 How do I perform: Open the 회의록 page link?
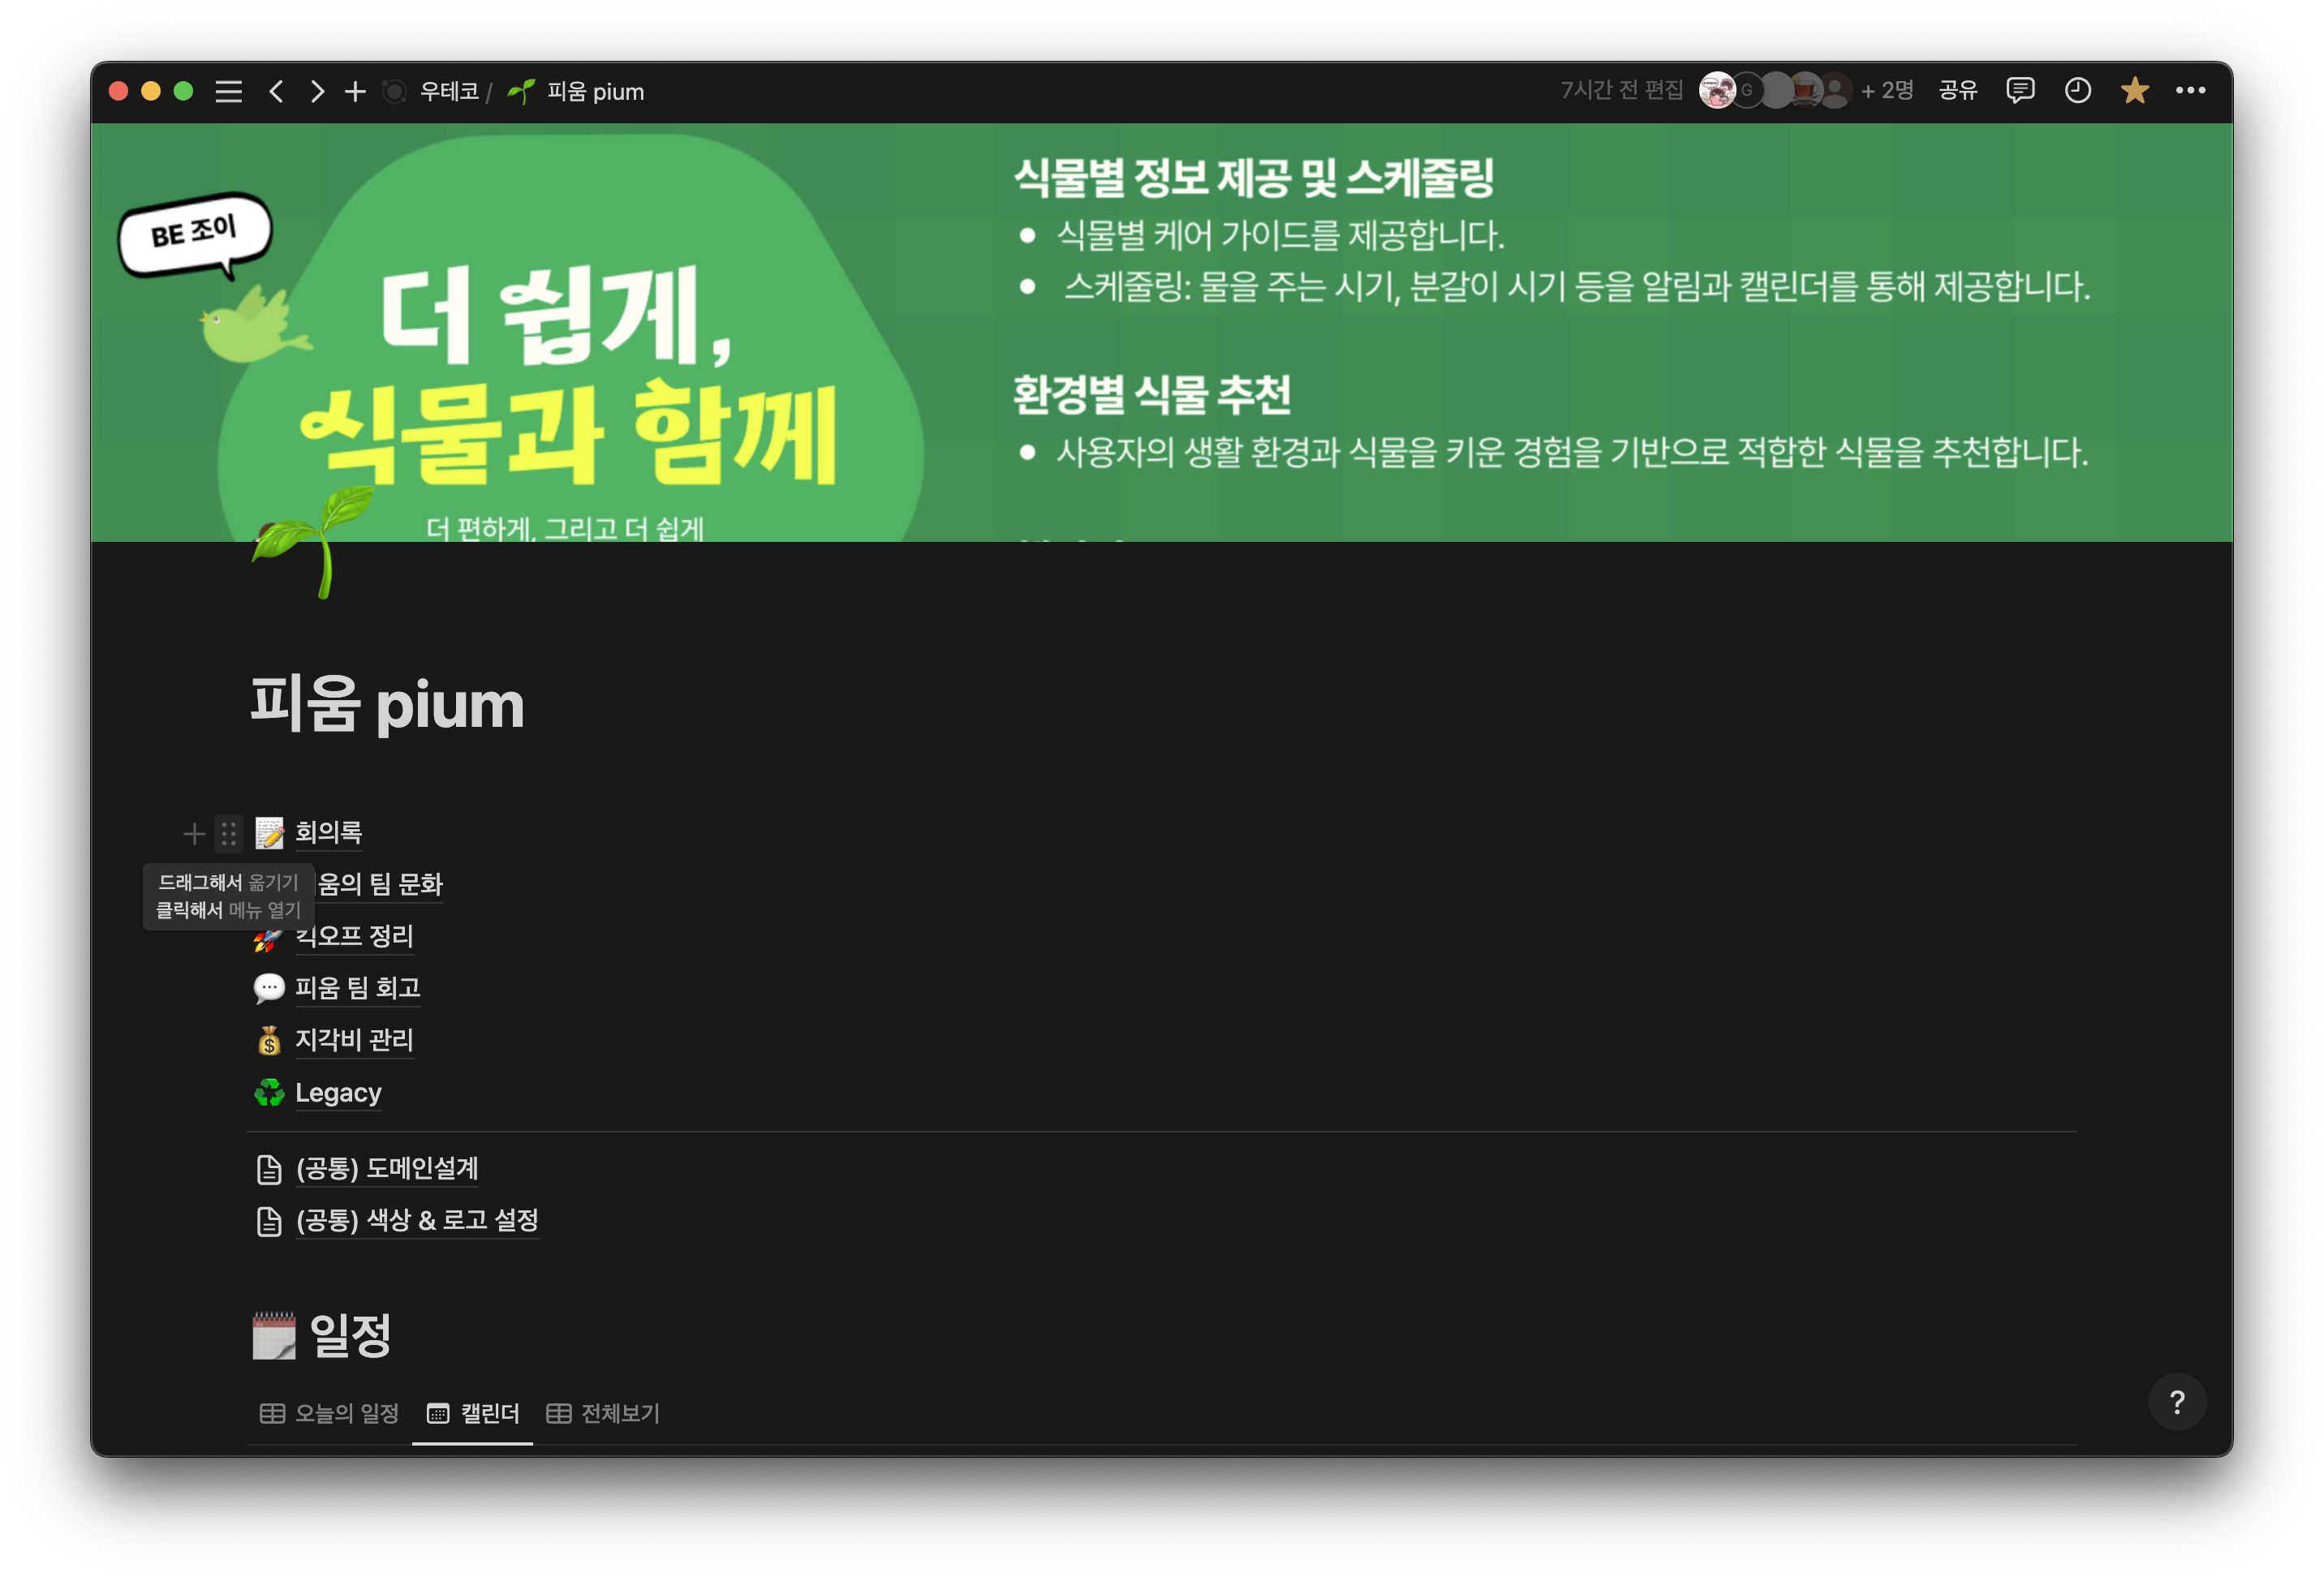click(x=328, y=832)
